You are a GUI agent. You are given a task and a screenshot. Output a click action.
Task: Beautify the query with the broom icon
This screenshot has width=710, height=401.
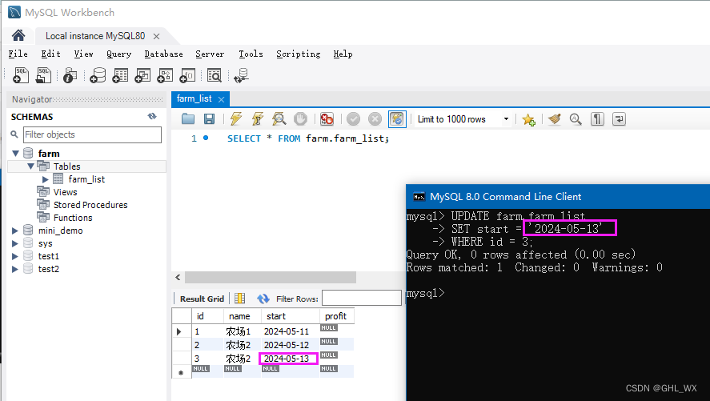pos(554,119)
